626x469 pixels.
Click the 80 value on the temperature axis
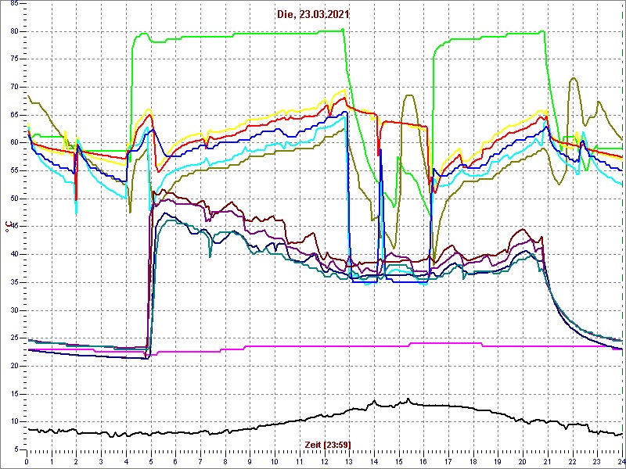click(13, 31)
